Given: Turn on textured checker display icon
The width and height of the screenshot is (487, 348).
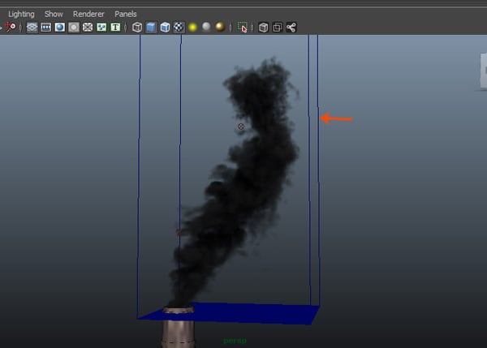Looking at the screenshot, I should click(x=179, y=27).
